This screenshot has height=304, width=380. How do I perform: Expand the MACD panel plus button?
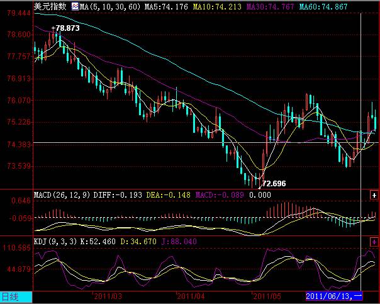pos(374,195)
